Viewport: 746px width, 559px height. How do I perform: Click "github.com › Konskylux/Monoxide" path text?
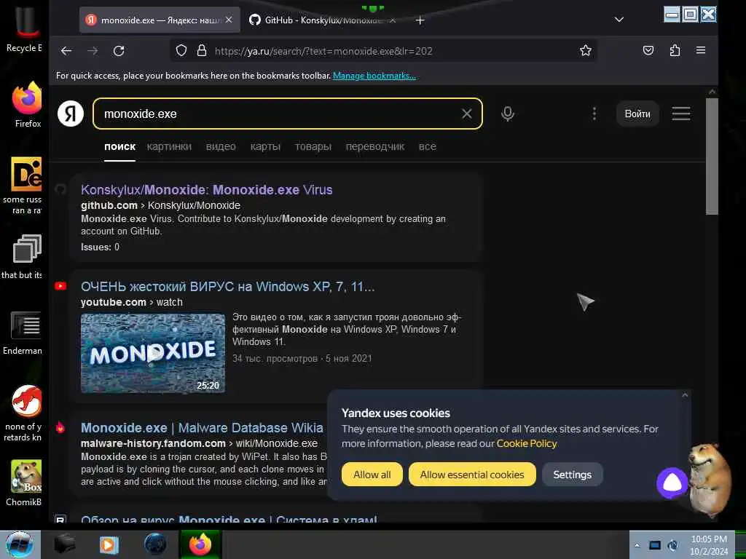click(160, 205)
